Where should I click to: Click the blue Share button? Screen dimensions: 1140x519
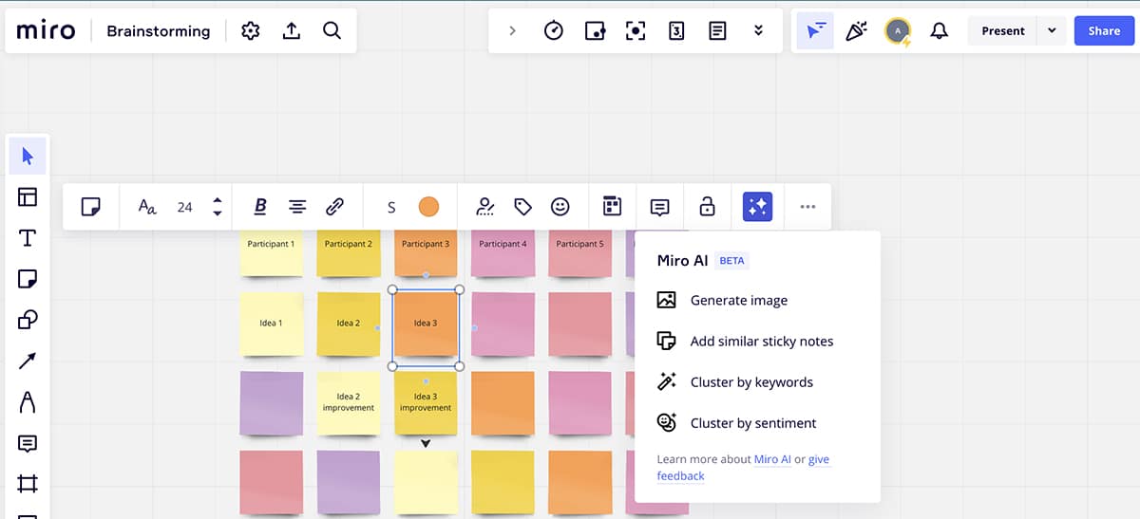pos(1104,30)
